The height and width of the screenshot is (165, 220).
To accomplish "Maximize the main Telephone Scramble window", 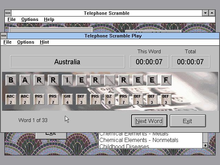I will (x=212, y=13).
